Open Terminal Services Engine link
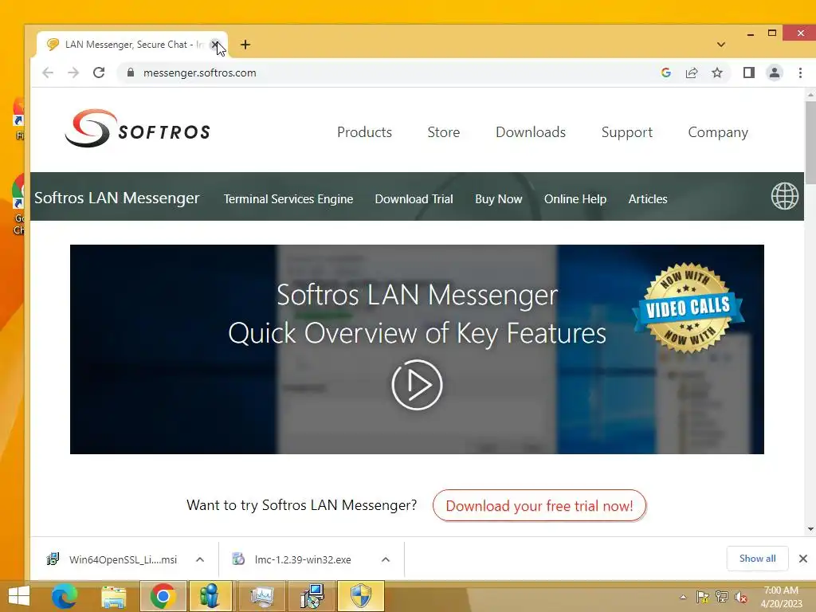 tap(288, 198)
